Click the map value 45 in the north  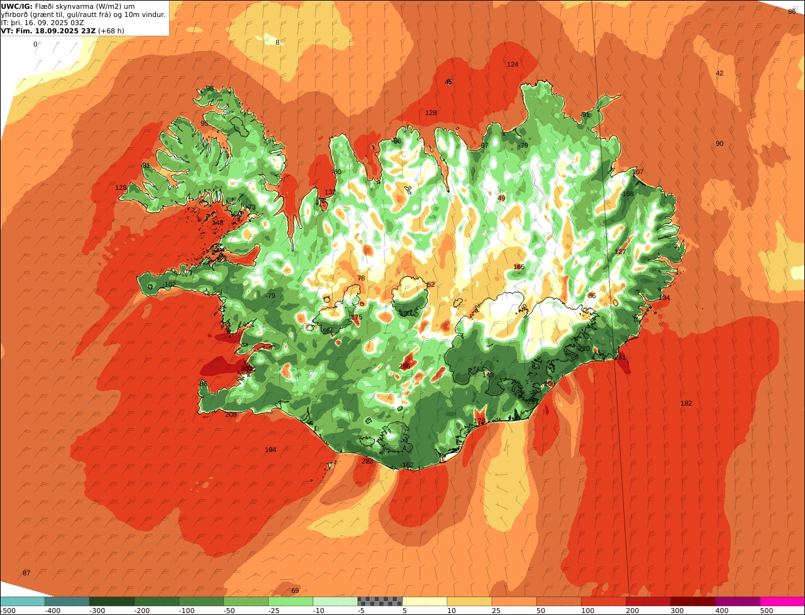[x=448, y=82]
